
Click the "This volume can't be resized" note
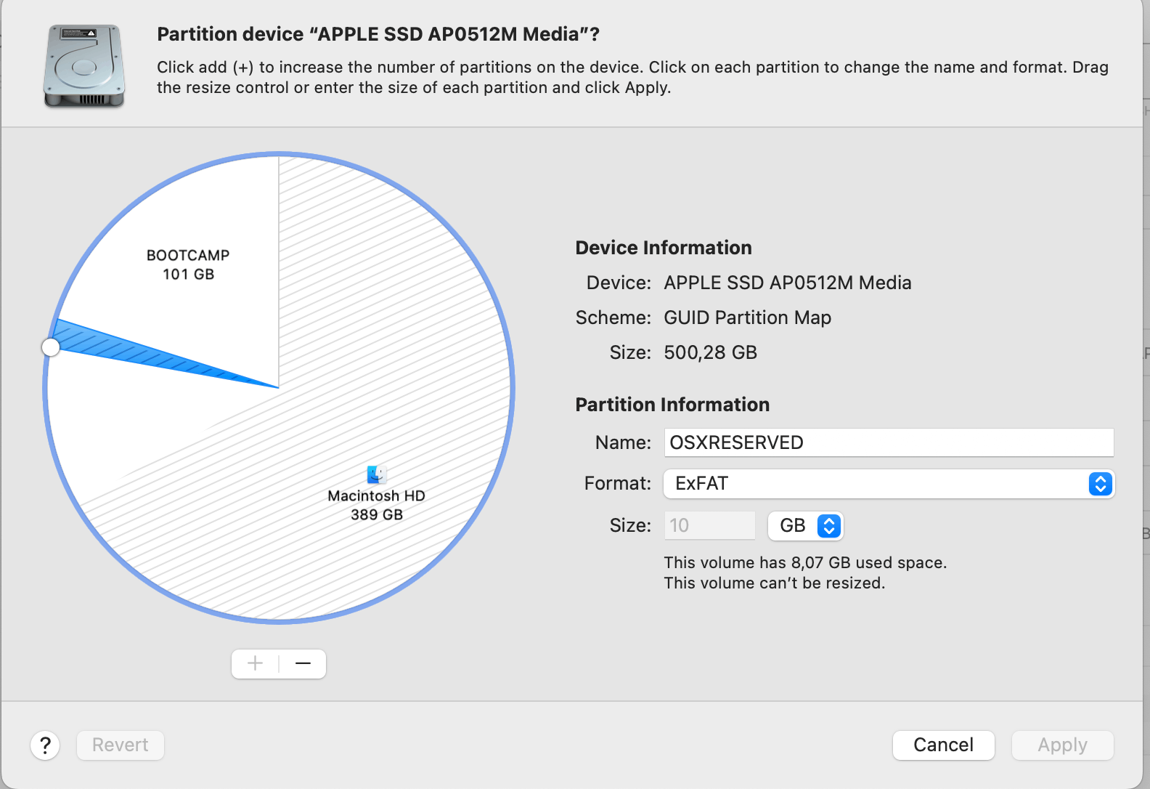[775, 583]
